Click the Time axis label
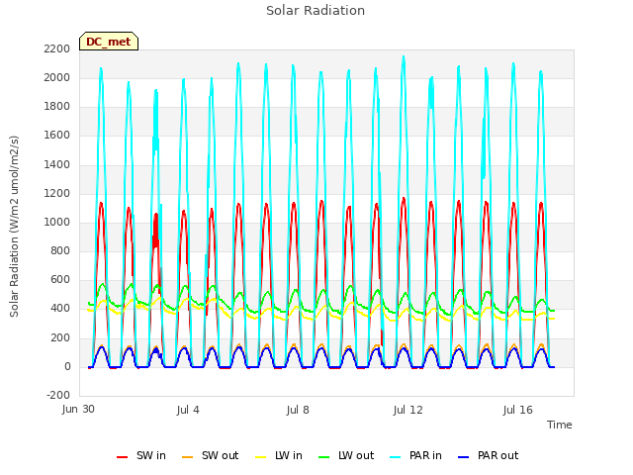This screenshot has height=475, width=633. [x=560, y=425]
